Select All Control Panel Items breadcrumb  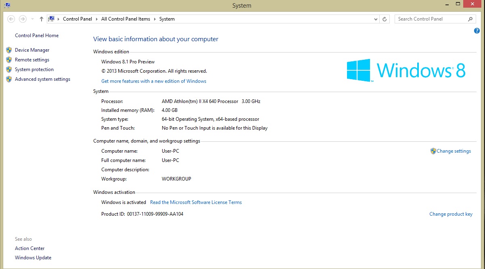click(x=125, y=19)
